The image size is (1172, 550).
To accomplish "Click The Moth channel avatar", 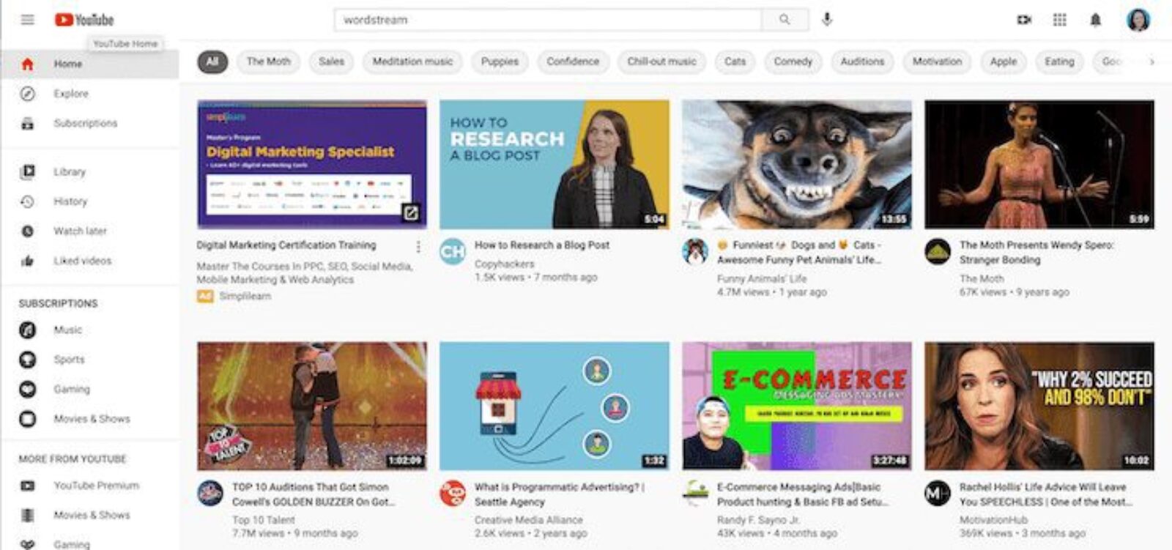I will coord(938,252).
